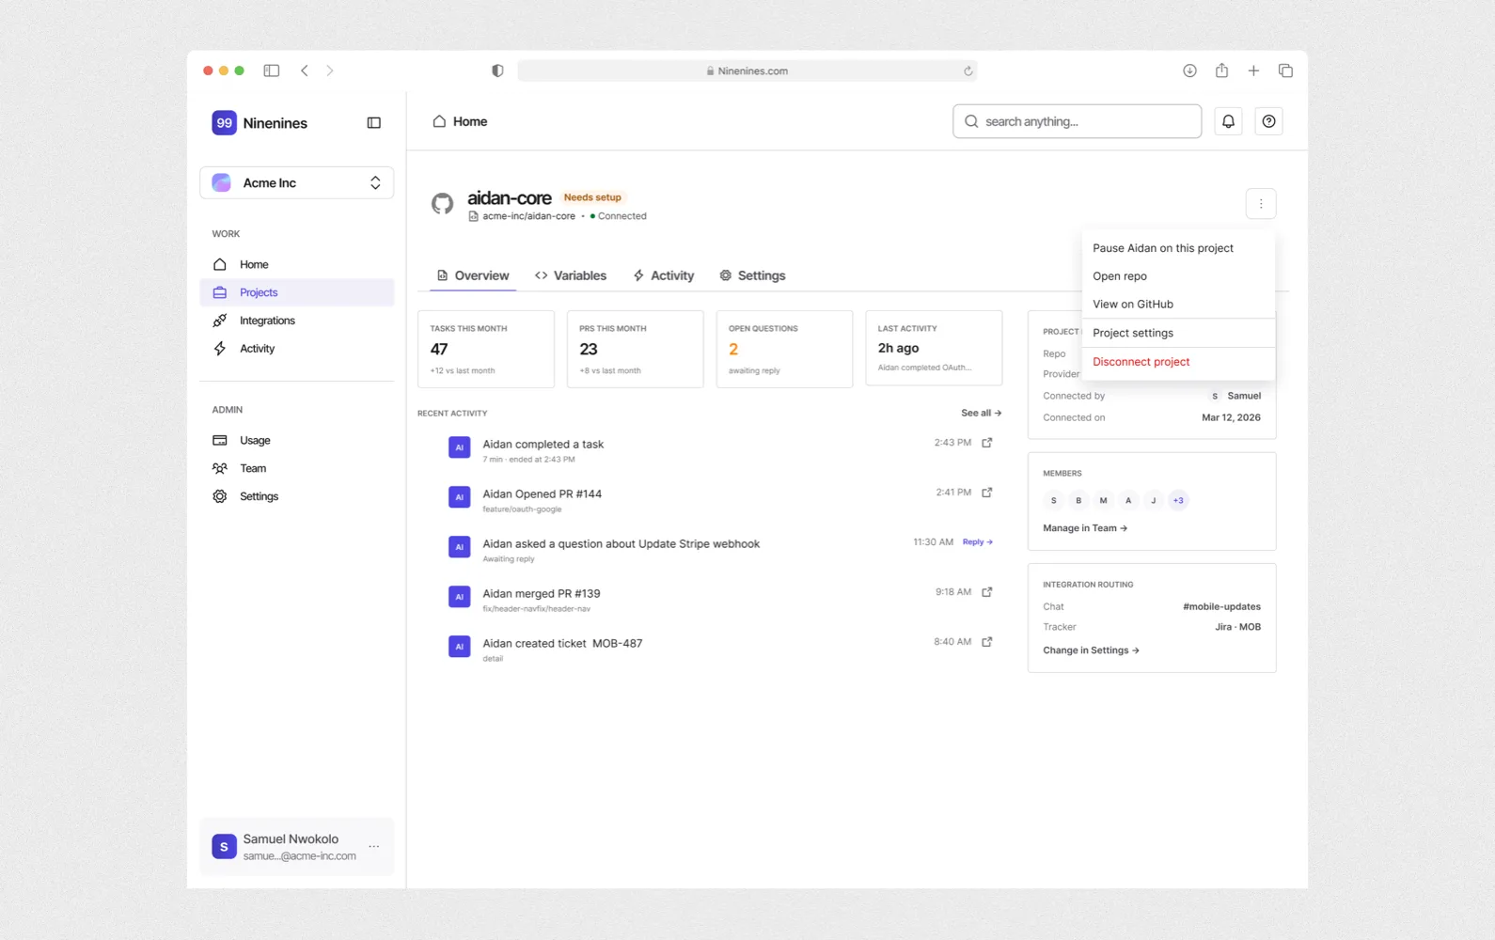Toggle the Safari sidebar icon
Viewport: 1495px width, 940px height.
click(x=272, y=70)
